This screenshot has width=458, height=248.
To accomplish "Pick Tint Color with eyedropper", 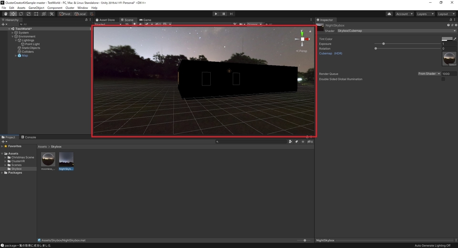I will point(455,39).
